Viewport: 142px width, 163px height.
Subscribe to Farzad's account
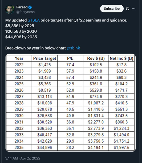tap(112, 9)
